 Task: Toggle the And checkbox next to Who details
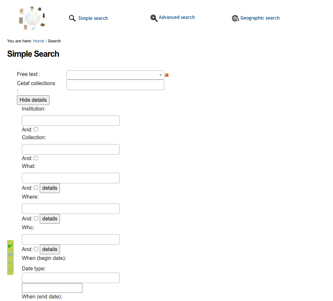(36, 249)
